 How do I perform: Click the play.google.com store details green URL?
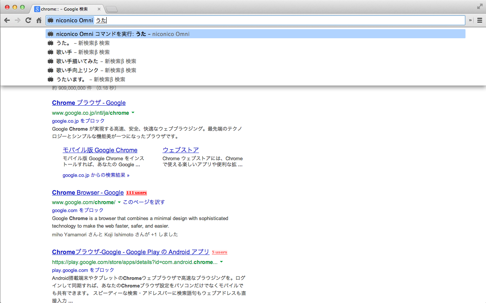coord(135,262)
